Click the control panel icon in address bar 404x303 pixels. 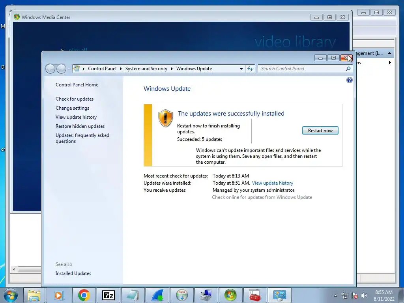click(77, 68)
